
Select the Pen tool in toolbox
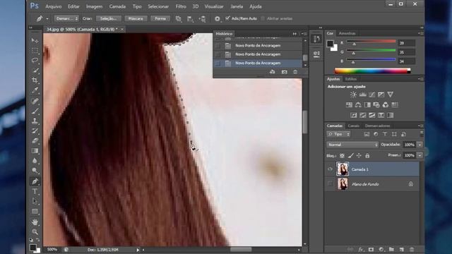click(x=35, y=181)
